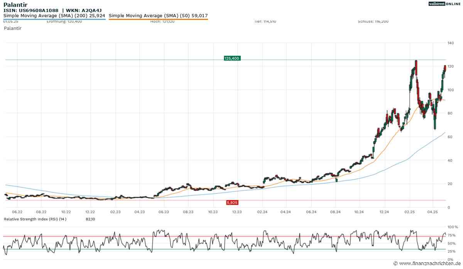Screen dimensions: 463x269
Task: Click the 08.22 time axis label
Action: (x=41, y=212)
